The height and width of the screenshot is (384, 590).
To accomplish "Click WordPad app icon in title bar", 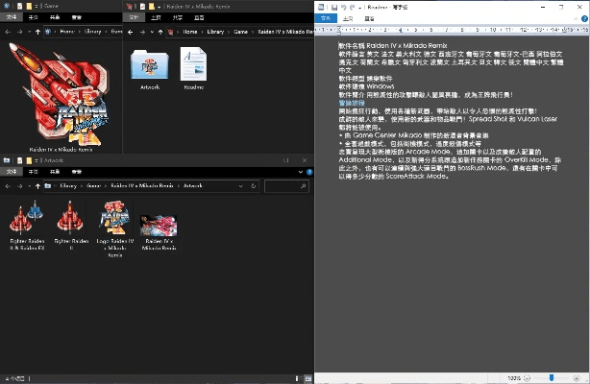I will [x=321, y=7].
